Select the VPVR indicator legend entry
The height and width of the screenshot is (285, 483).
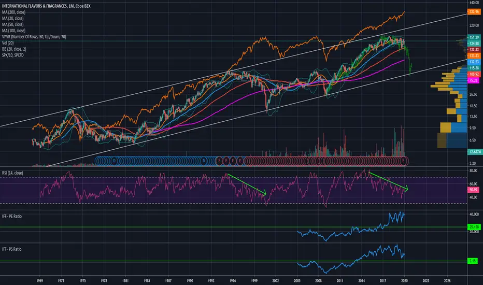(34, 37)
